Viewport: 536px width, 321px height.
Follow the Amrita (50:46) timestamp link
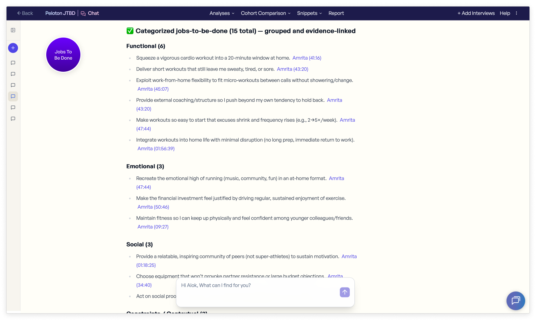(x=153, y=207)
